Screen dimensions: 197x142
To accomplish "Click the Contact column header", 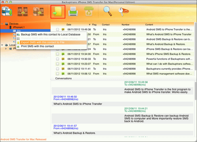I will [106, 25].
